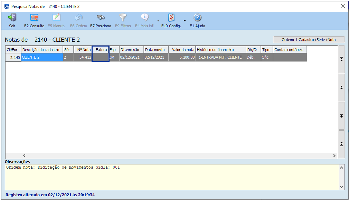This screenshot has height=202, width=350.
Task: Select the CLIENTE 2 row description cell
Action: click(42, 58)
